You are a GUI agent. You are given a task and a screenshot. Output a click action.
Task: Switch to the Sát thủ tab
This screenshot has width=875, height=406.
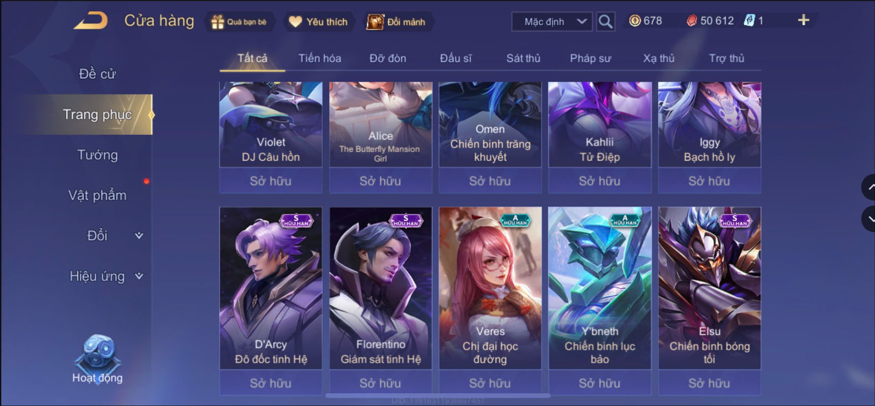point(523,59)
